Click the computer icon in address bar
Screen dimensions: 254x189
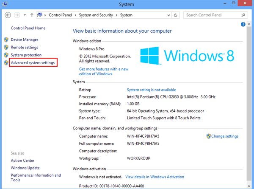[39, 15]
